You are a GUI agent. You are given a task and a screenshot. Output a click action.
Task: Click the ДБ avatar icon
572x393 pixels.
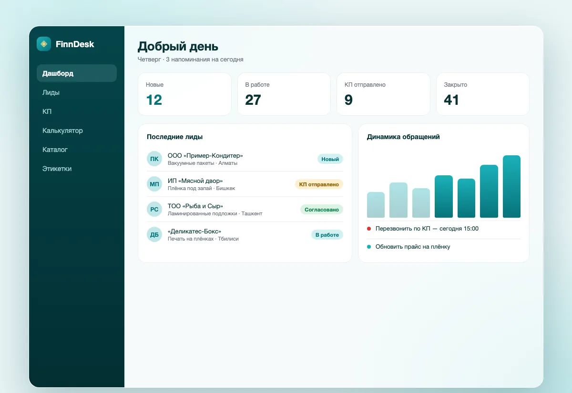(154, 234)
